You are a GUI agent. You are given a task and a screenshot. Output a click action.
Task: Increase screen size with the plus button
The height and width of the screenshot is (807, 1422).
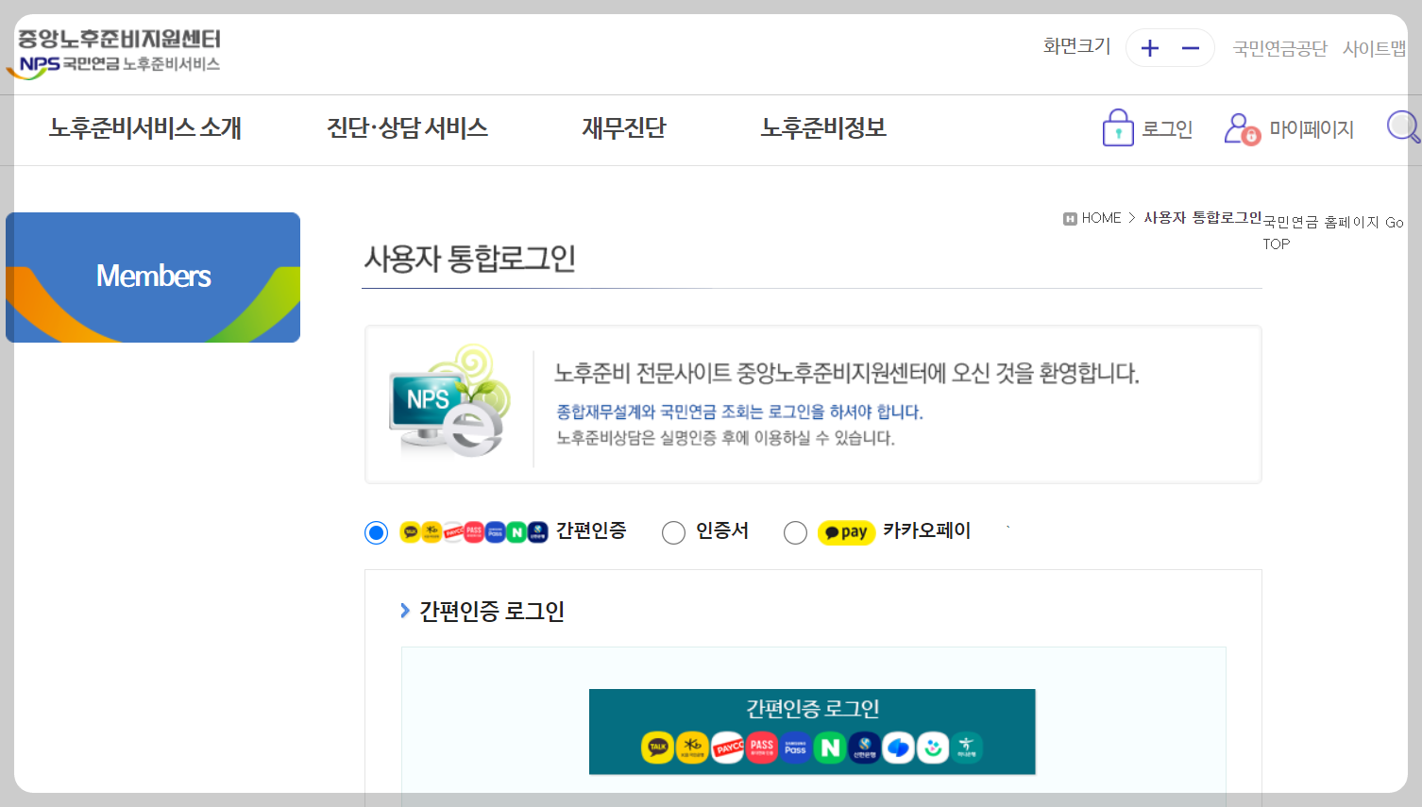click(x=1150, y=47)
